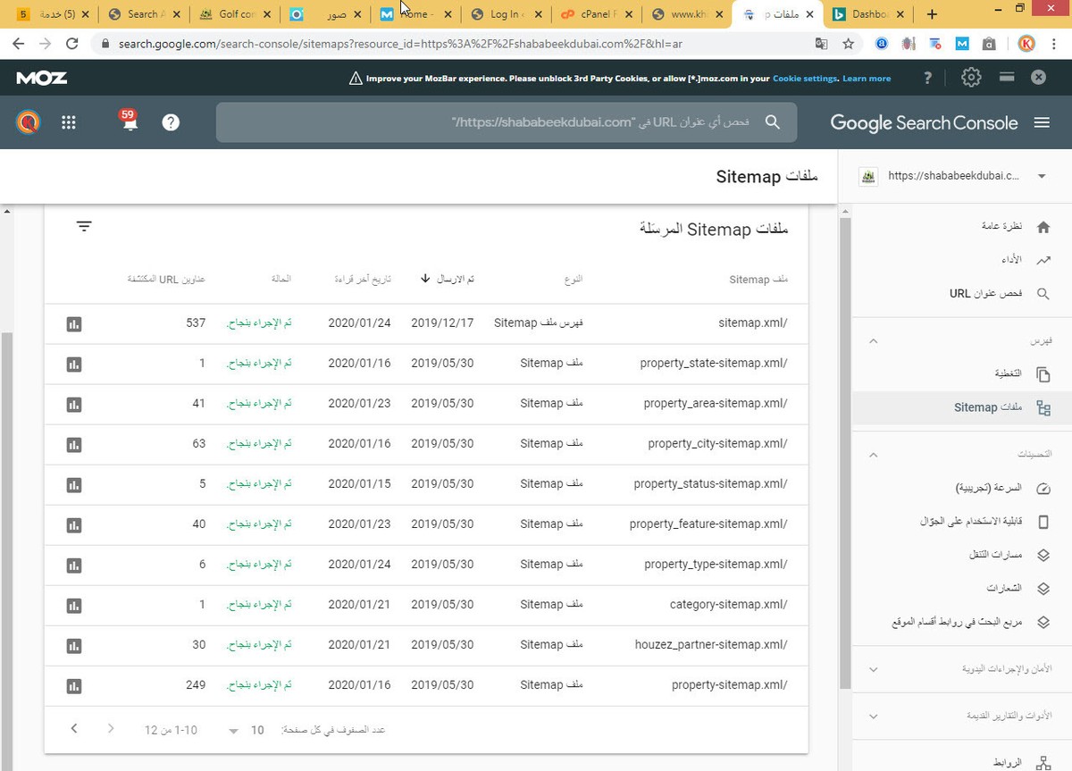Click MozBar Learn more link
Image resolution: width=1072 pixels, height=771 pixels.
pos(867,79)
